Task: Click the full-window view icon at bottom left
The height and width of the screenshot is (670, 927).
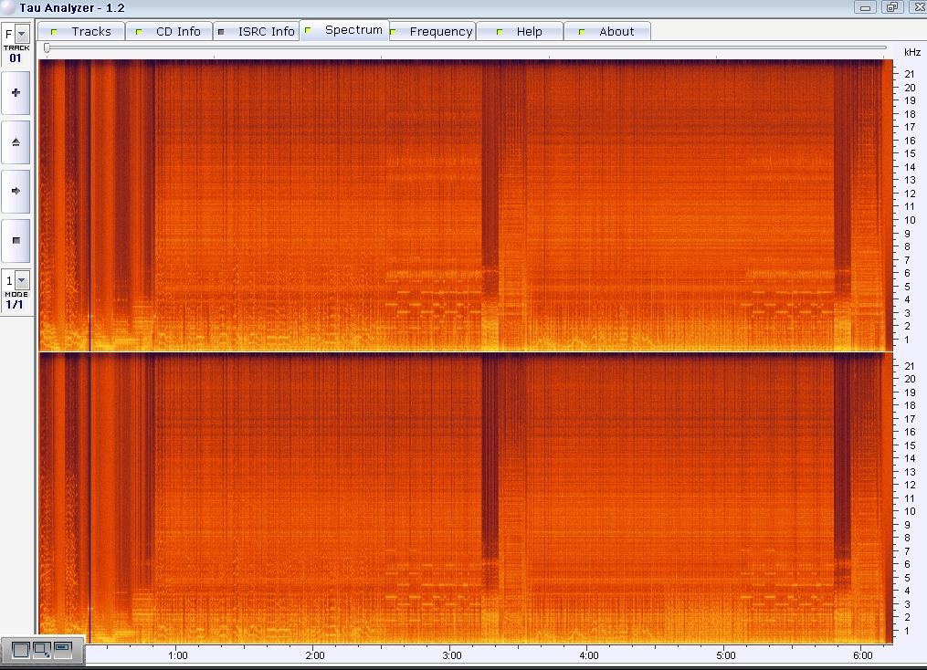Action: [x=20, y=650]
